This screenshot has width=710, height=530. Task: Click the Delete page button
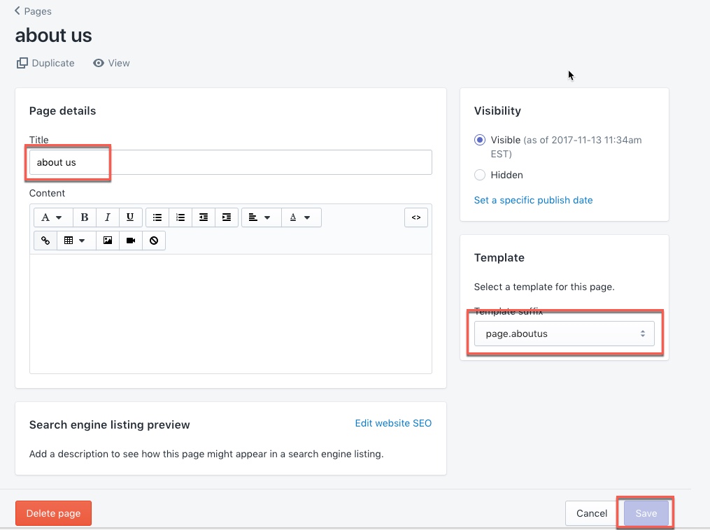[53, 513]
